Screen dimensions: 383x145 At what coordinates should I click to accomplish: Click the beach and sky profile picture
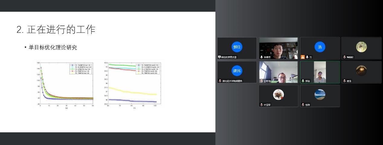pos(320,94)
